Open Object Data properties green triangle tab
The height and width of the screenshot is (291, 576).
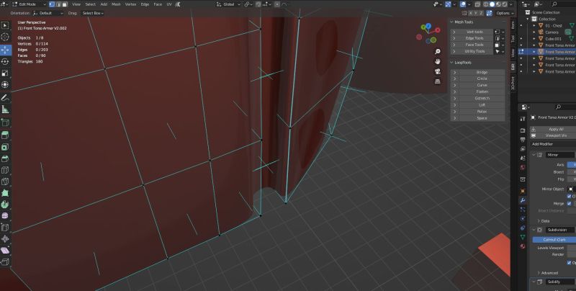click(x=523, y=238)
